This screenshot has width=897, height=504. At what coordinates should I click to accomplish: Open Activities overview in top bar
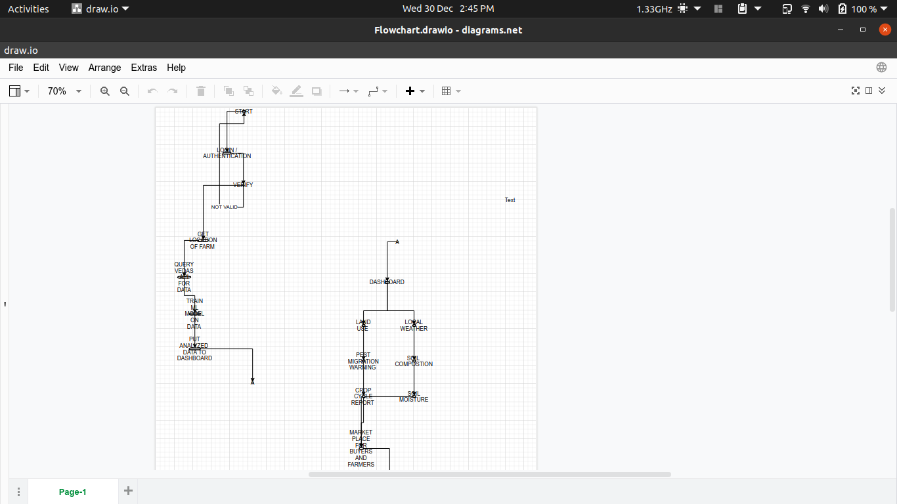tap(28, 9)
